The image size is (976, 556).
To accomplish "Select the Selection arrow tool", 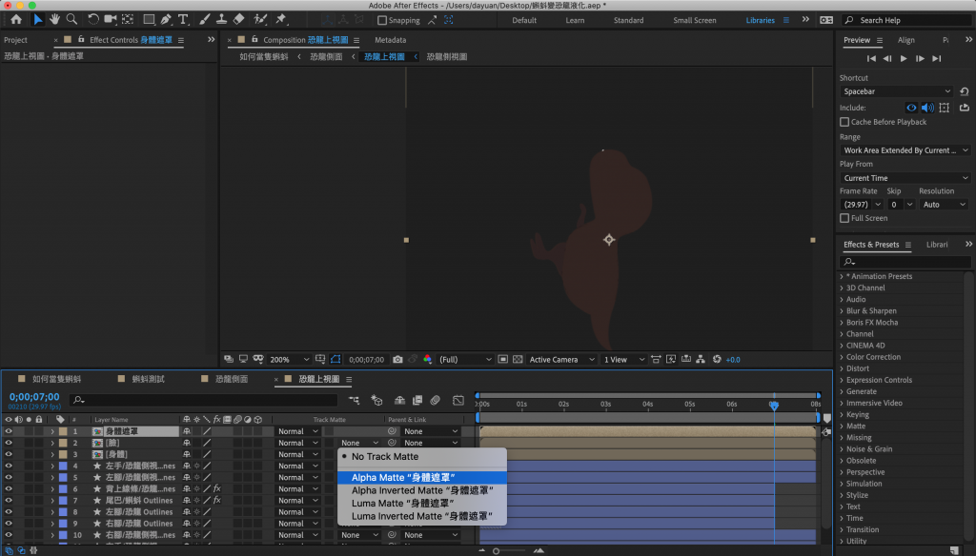I will [x=37, y=19].
